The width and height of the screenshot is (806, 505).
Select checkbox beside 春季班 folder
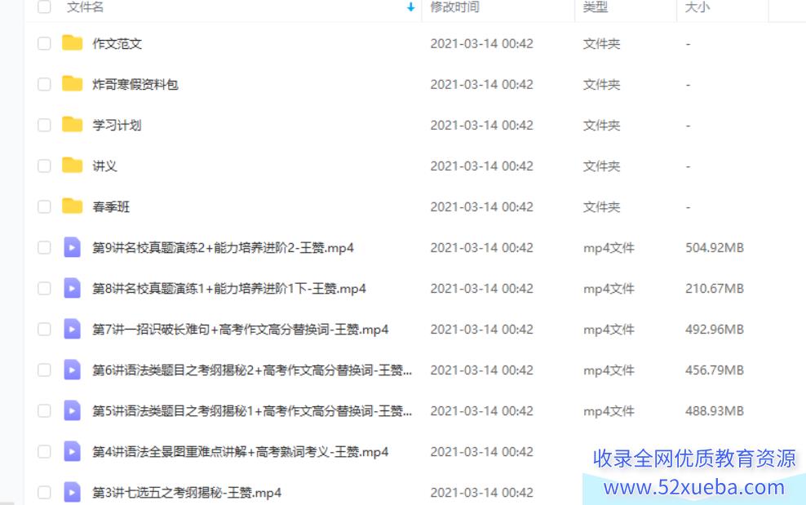44,206
